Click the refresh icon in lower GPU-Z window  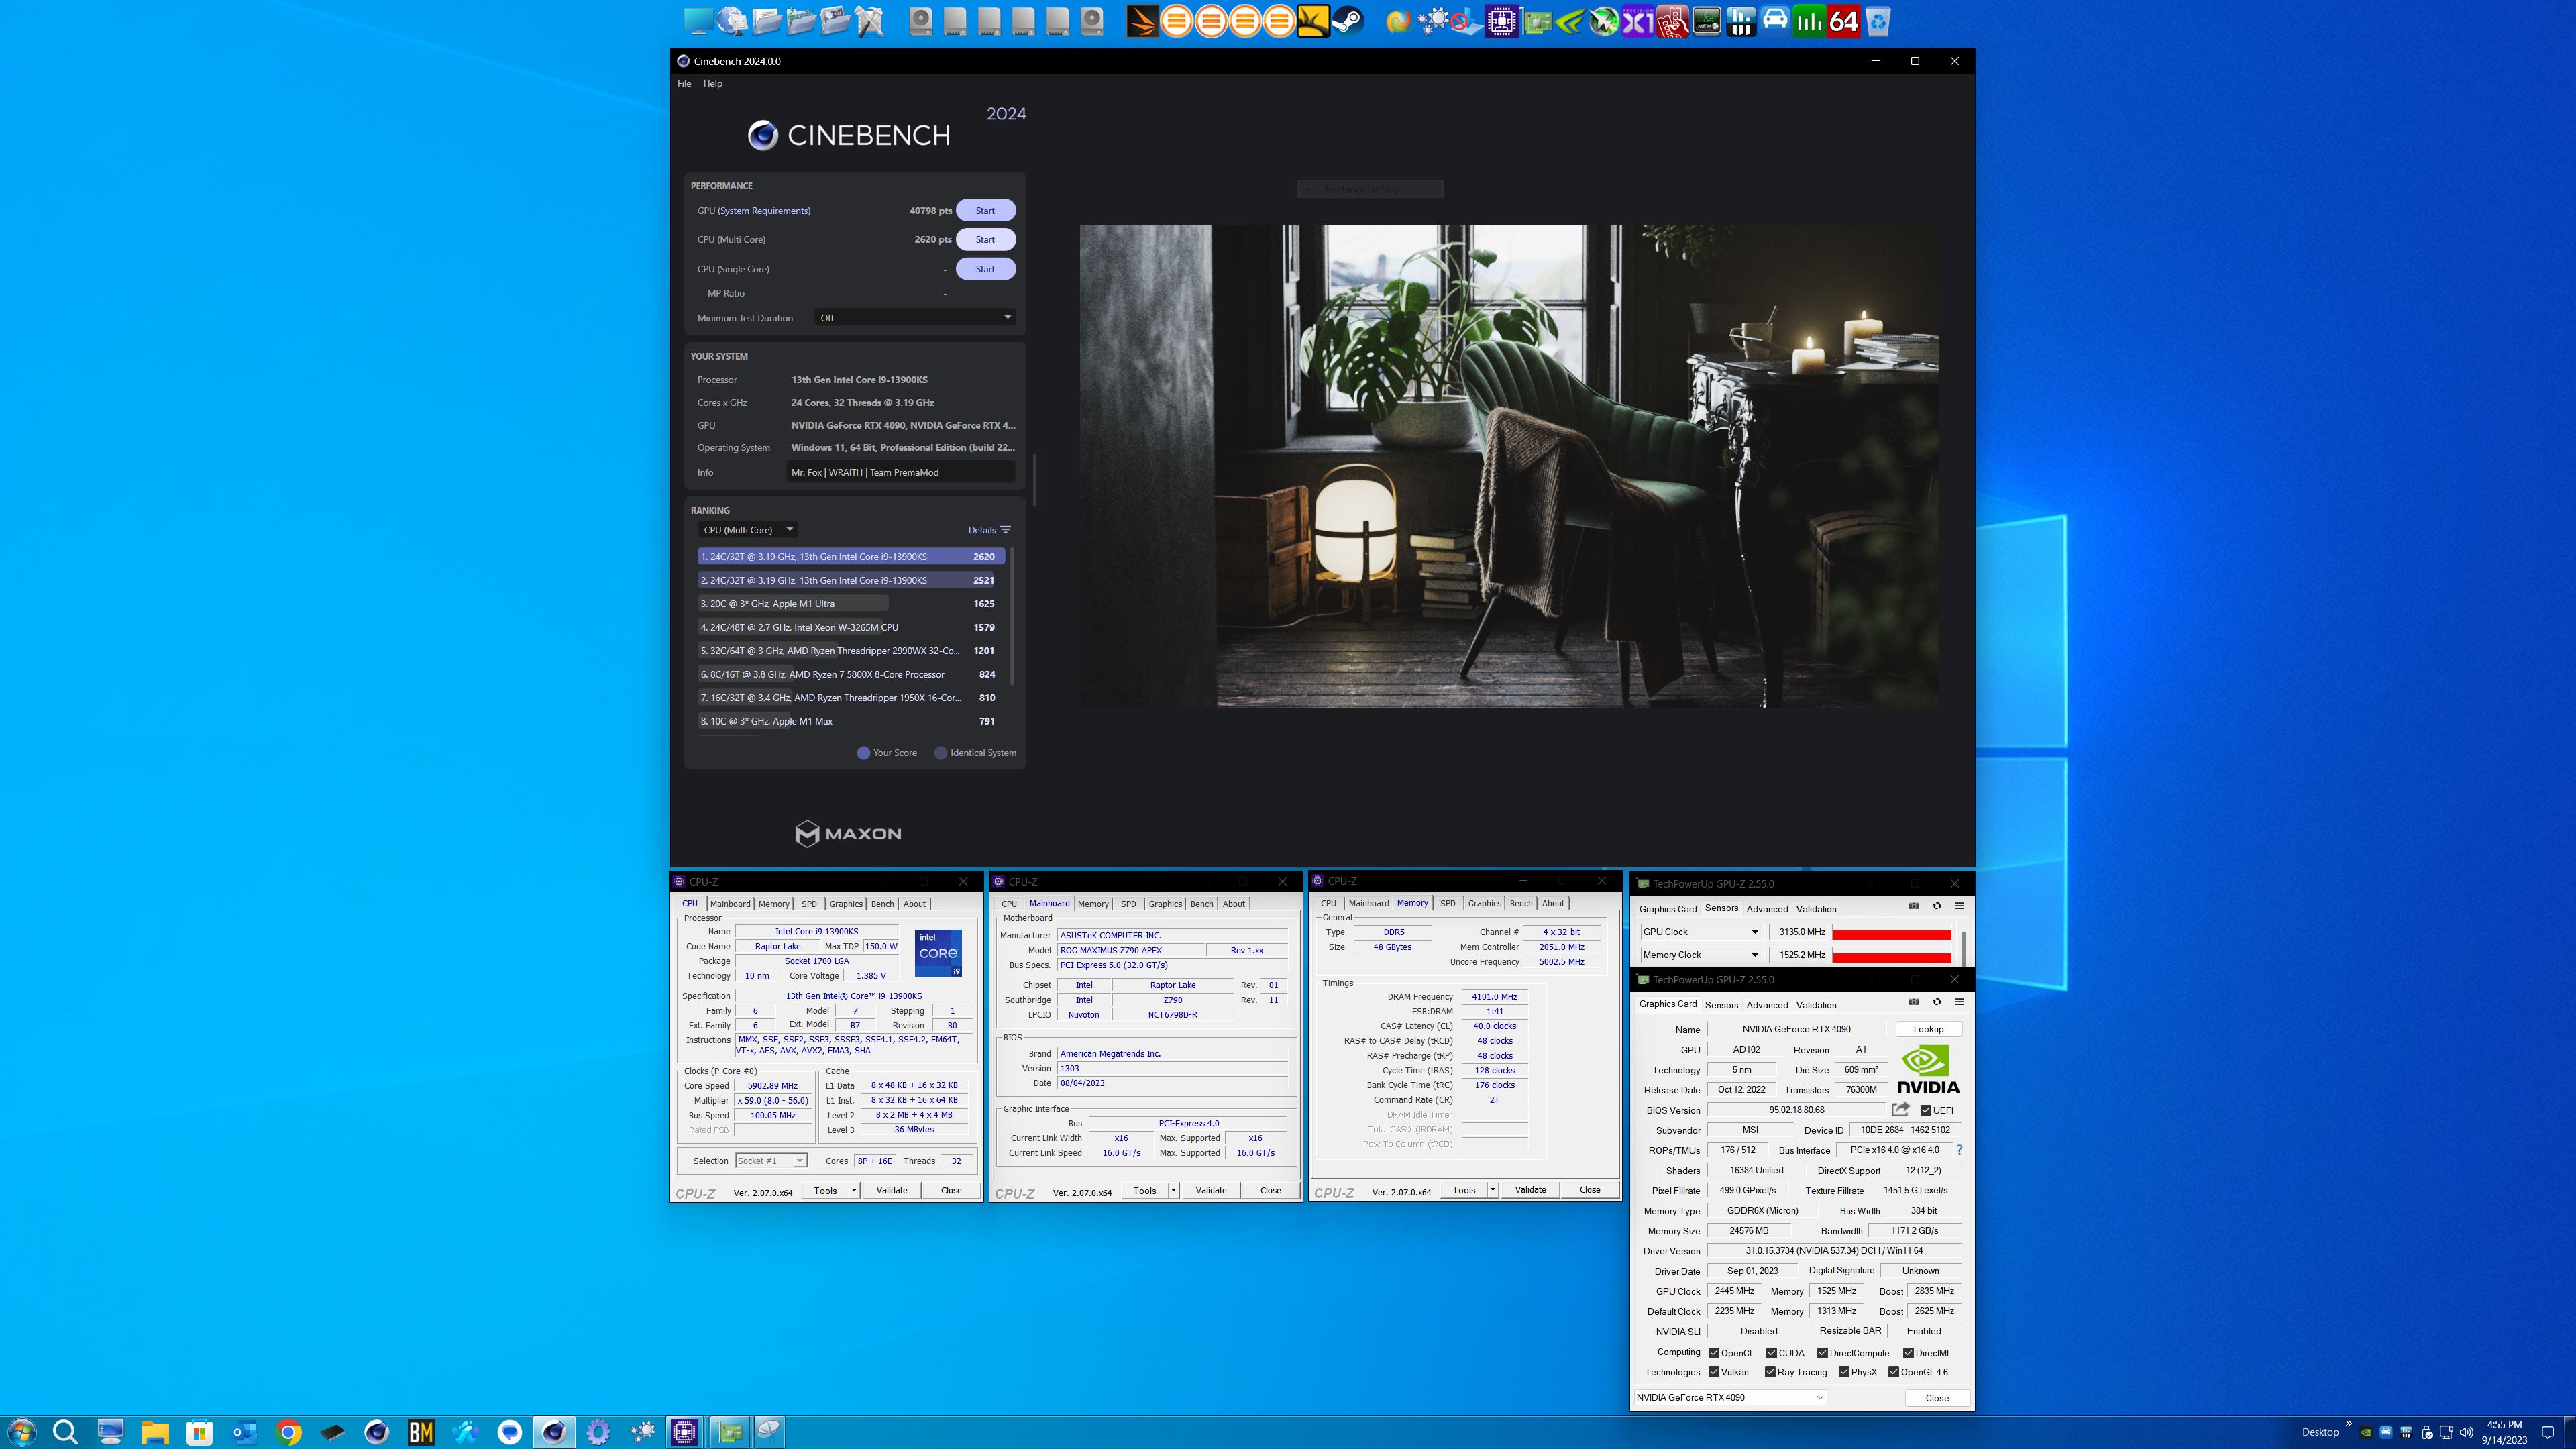pyautogui.click(x=1936, y=1002)
